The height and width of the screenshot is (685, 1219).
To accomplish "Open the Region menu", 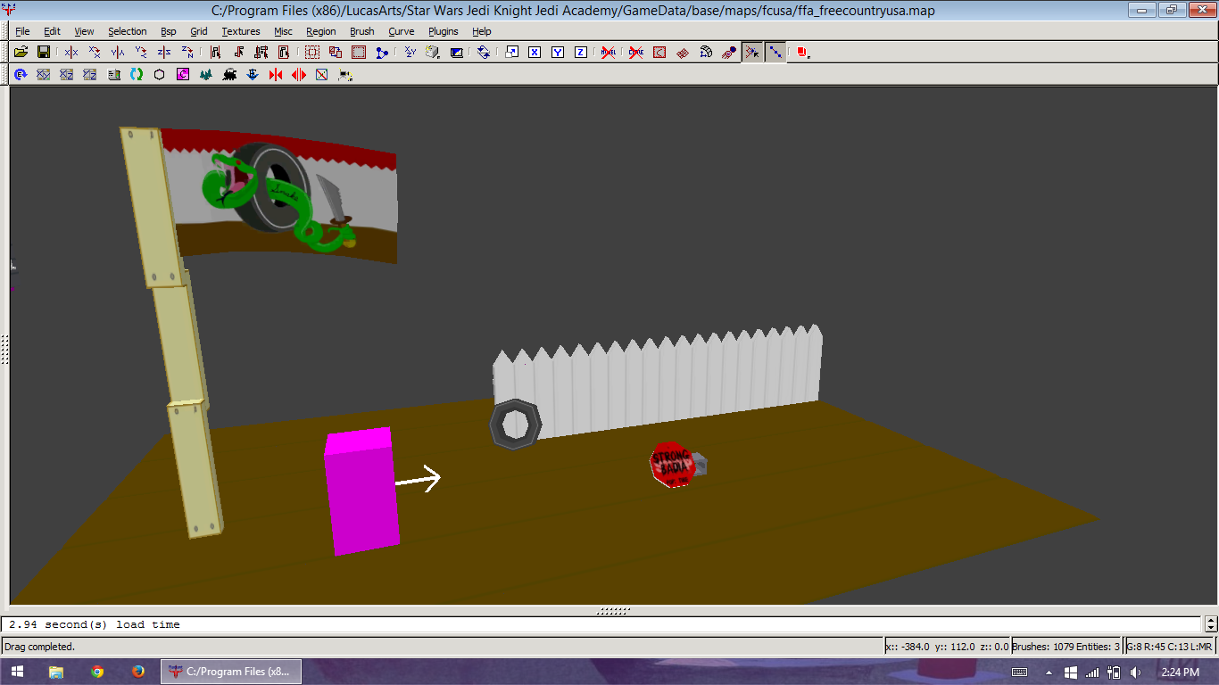I will 321,31.
